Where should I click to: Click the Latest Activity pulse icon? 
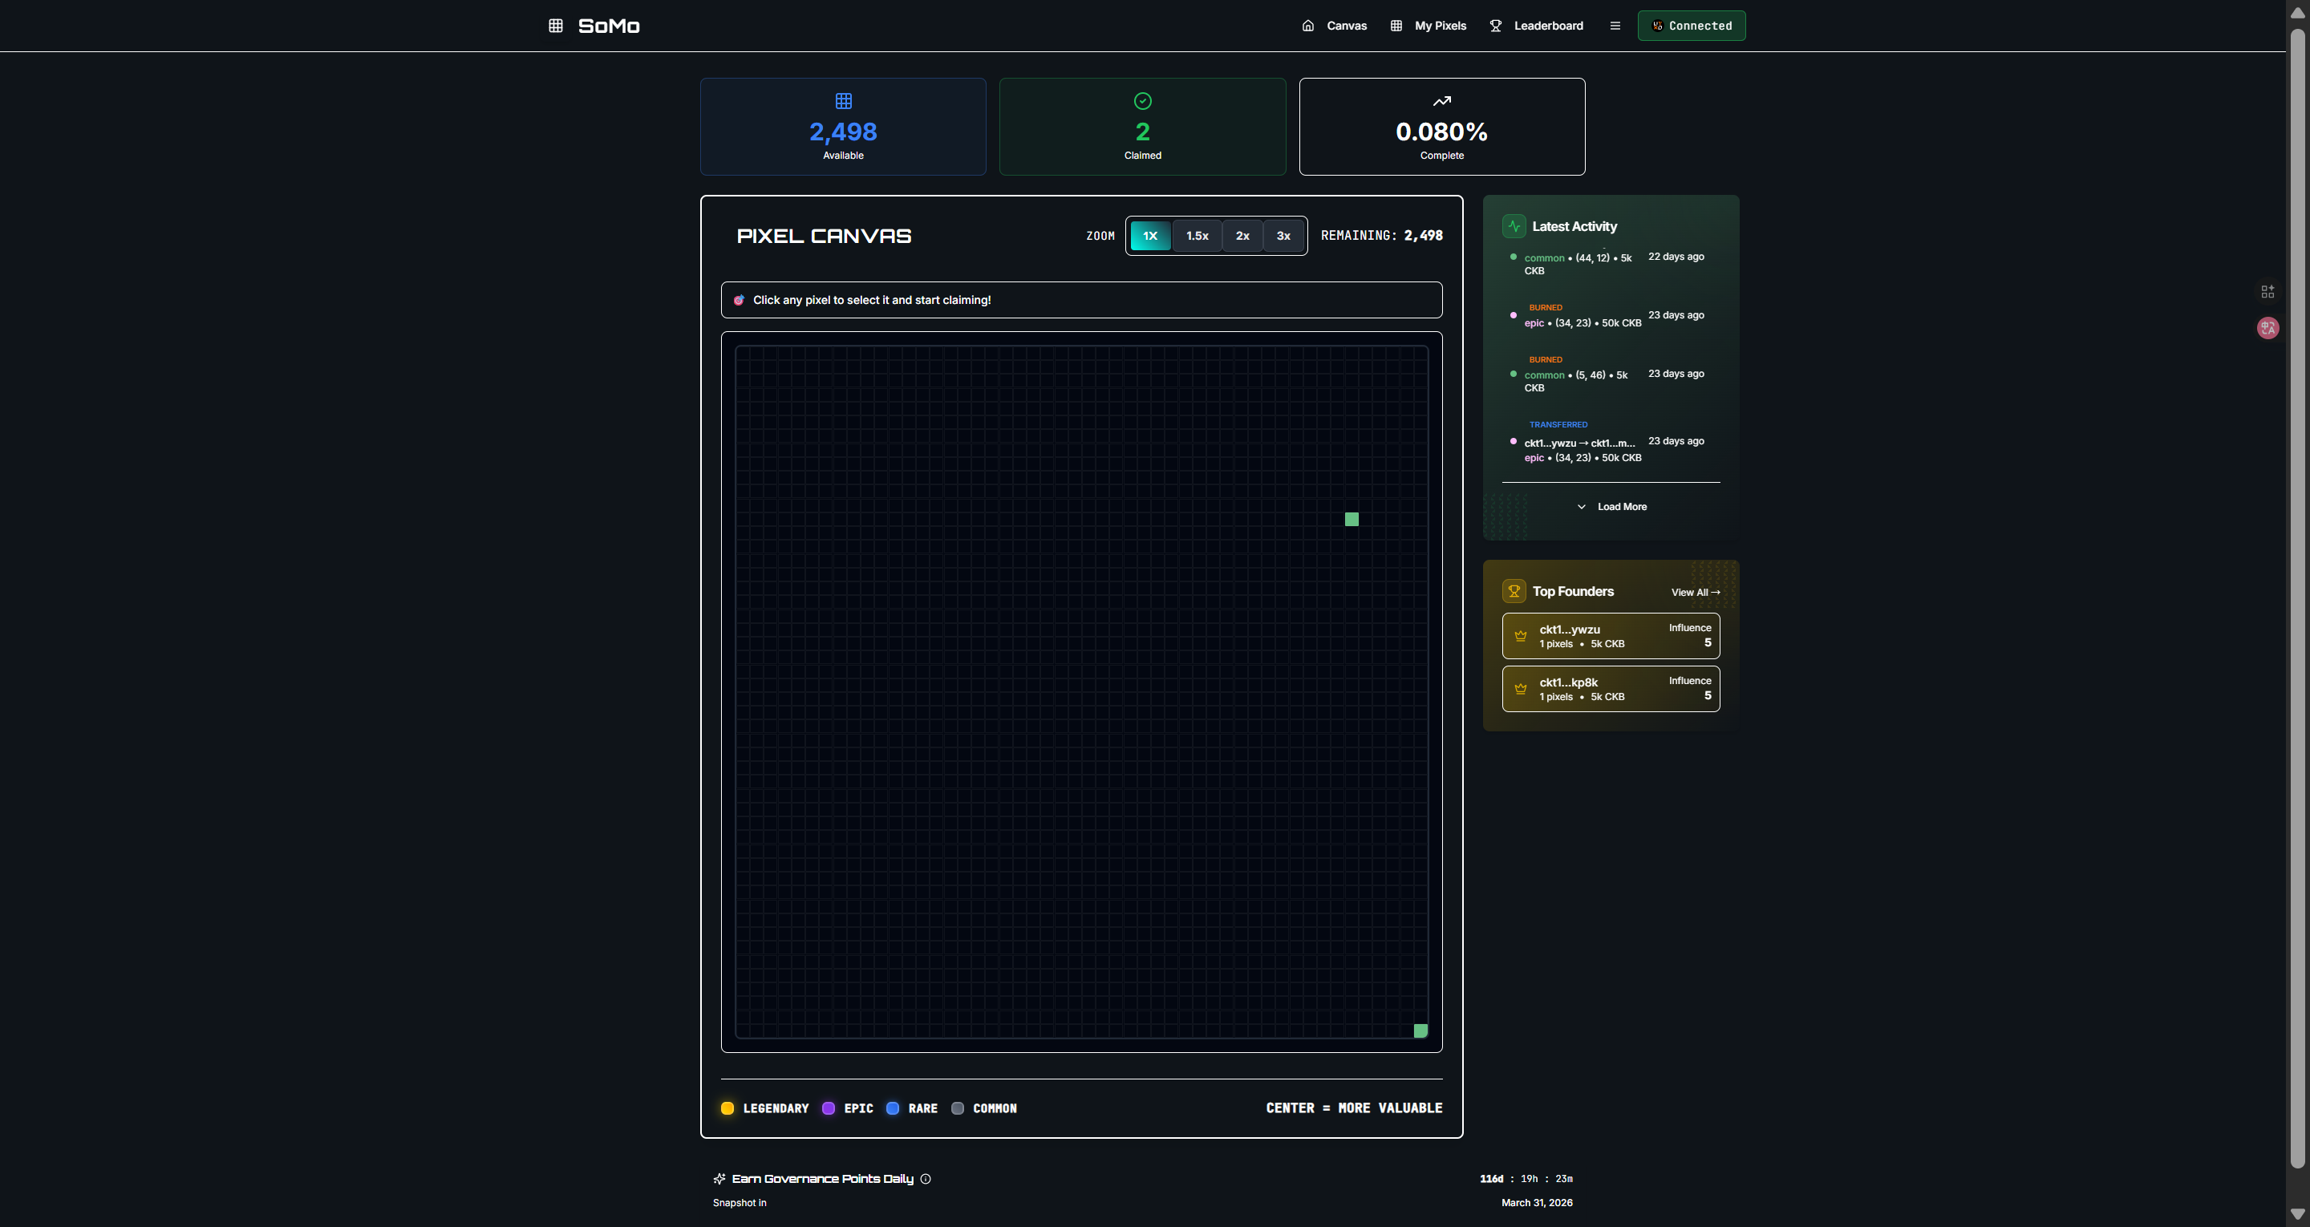tap(1514, 226)
